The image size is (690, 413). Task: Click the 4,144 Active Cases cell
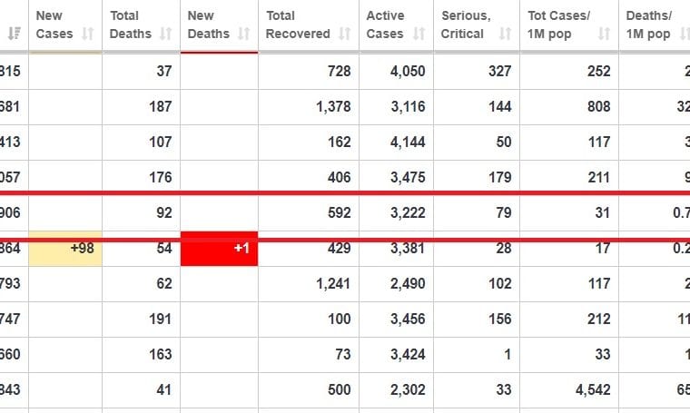pyautogui.click(x=396, y=143)
